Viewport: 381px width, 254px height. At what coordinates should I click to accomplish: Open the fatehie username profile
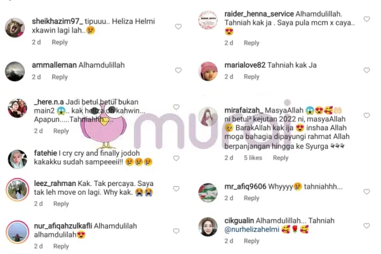coord(46,153)
